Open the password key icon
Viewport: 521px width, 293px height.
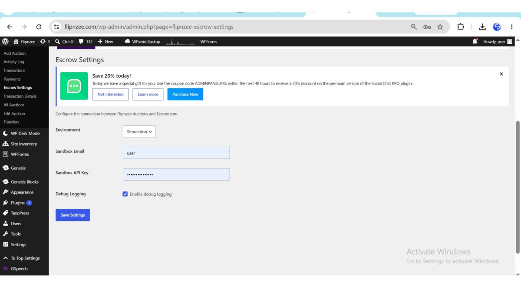coord(427,27)
